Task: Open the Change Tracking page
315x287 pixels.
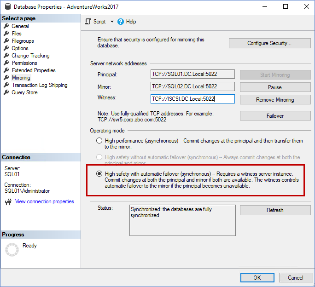Action: pyautogui.click(x=30, y=55)
